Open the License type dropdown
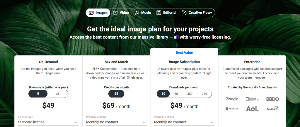Screen dimensions: 300x127 [x=48, y=122]
